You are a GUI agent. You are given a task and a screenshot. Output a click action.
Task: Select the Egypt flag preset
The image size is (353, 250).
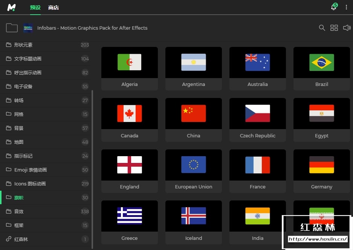(322, 120)
